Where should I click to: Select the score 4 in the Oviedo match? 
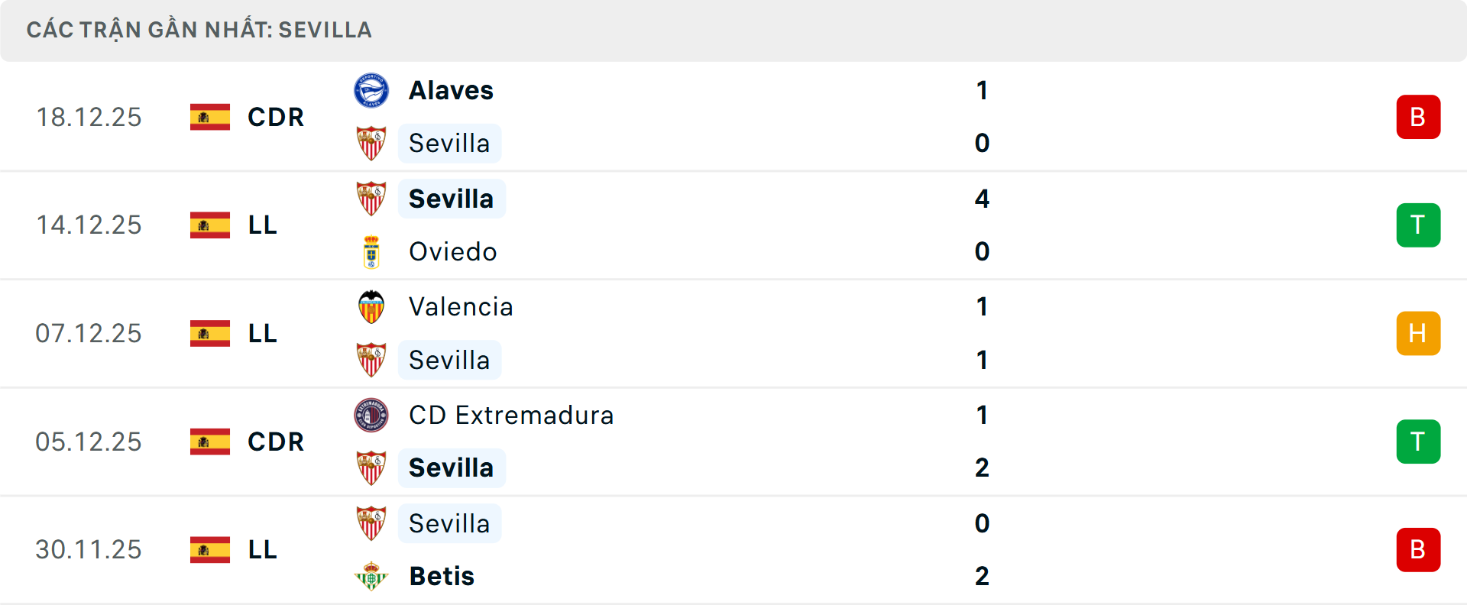coord(983,198)
